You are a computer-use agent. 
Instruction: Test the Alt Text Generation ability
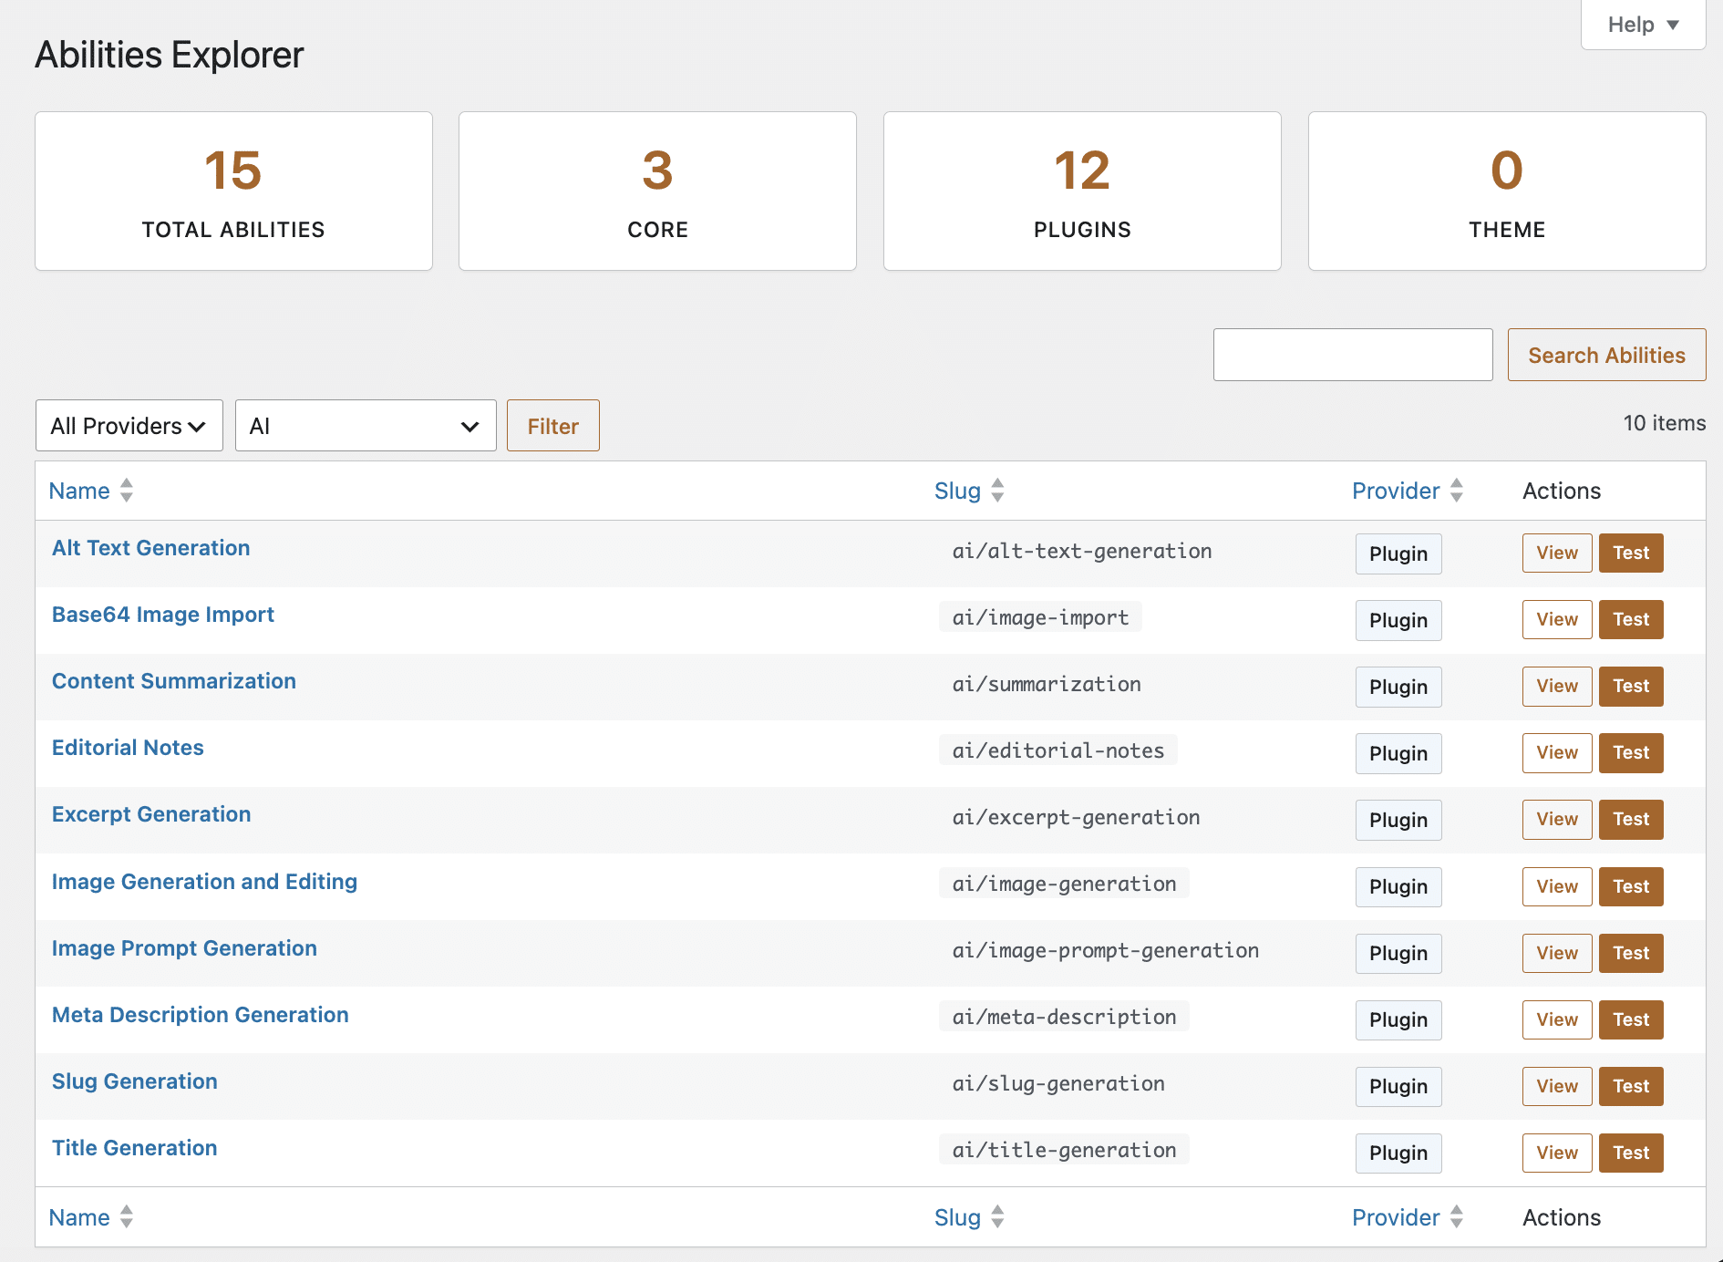click(x=1631, y=553)
